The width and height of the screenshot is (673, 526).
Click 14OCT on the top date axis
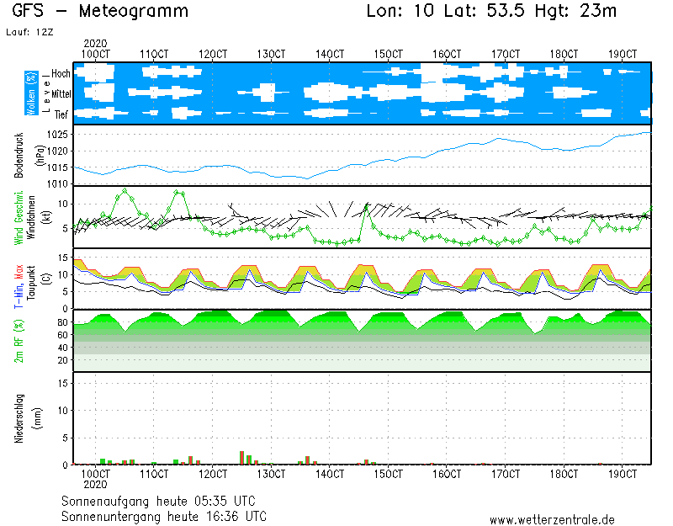(330, 55)
